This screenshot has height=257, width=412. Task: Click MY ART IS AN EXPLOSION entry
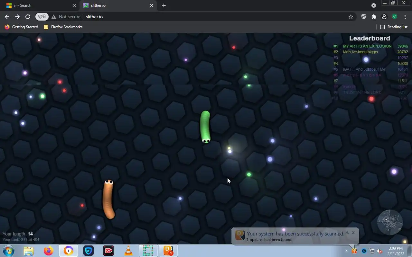(367, 46)
